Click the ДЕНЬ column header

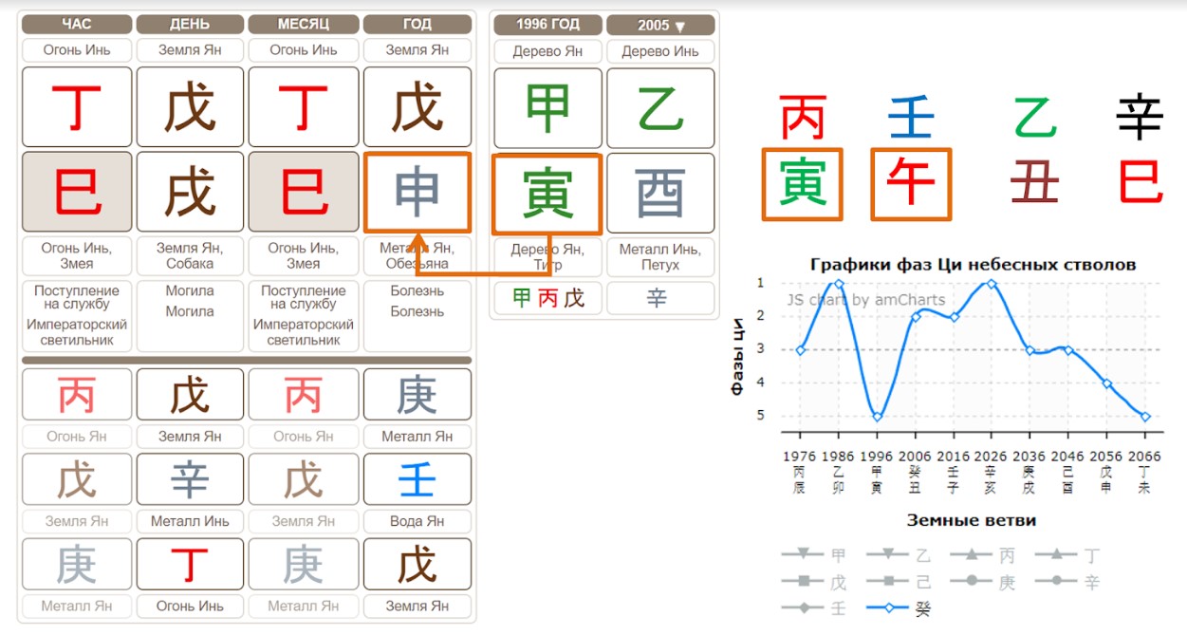(x=190, y=25)
